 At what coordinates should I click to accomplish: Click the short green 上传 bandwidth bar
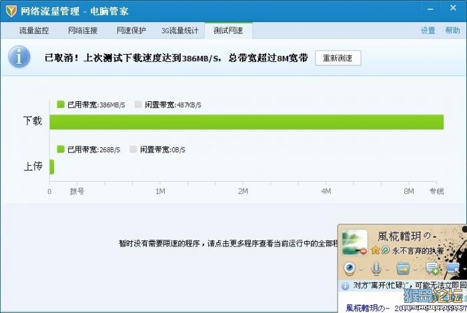point(52,166)
